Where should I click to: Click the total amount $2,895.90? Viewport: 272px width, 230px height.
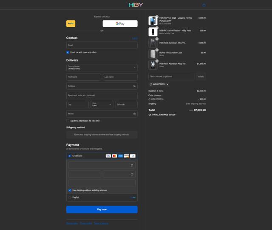click(200, 110)
